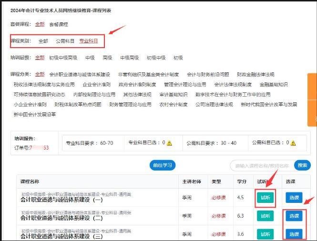Click the 前往学习 button

[x=163, y=165]
